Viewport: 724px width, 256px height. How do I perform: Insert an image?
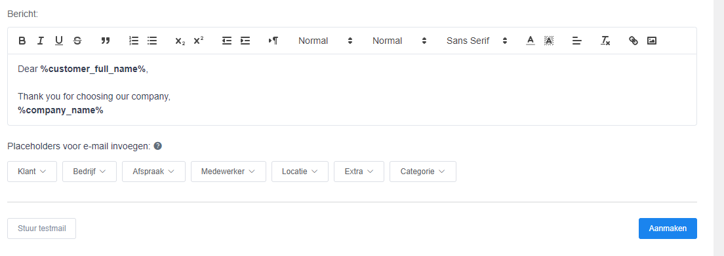[651, 41]
